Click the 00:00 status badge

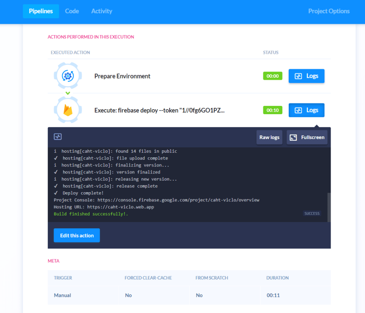coord(273,76)
